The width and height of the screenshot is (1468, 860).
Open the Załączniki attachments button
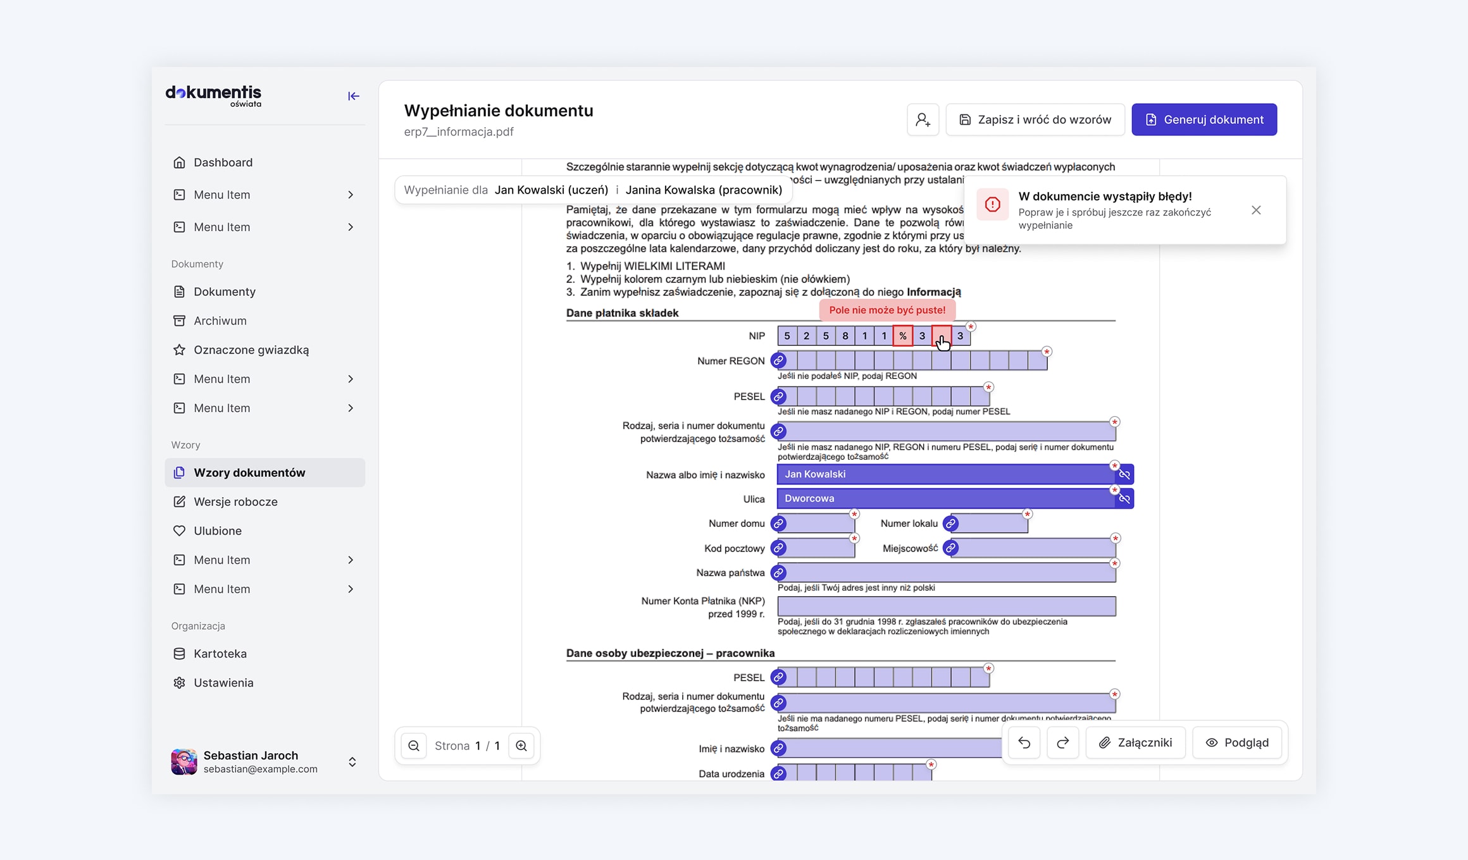(x=1135, y=742)
